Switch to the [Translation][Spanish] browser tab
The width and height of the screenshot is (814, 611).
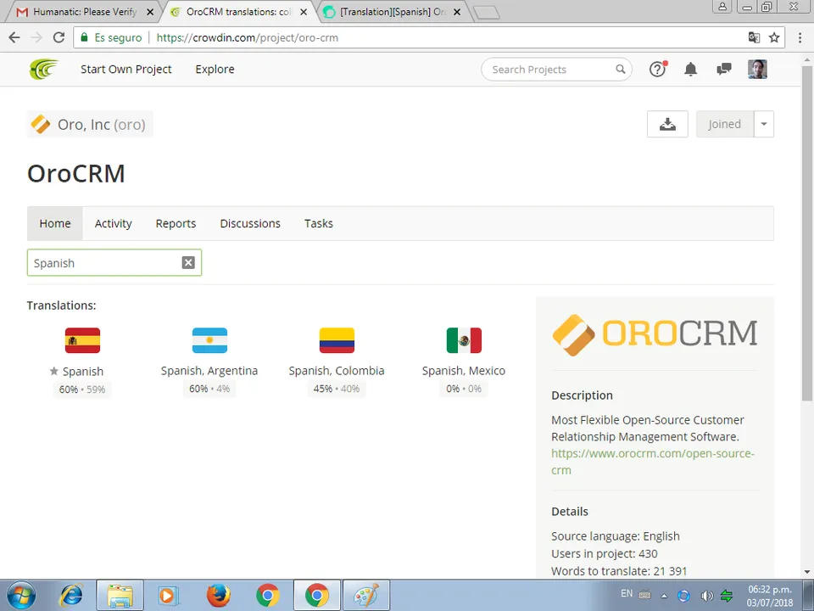393,11
